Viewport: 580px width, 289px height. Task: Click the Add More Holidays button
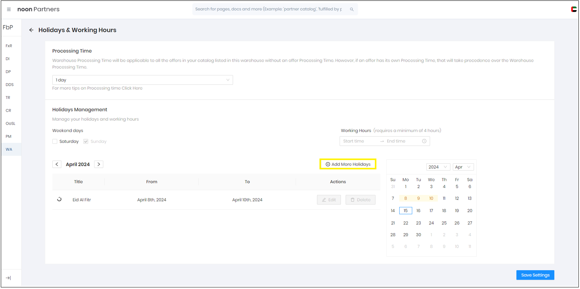tap(348, 164)
